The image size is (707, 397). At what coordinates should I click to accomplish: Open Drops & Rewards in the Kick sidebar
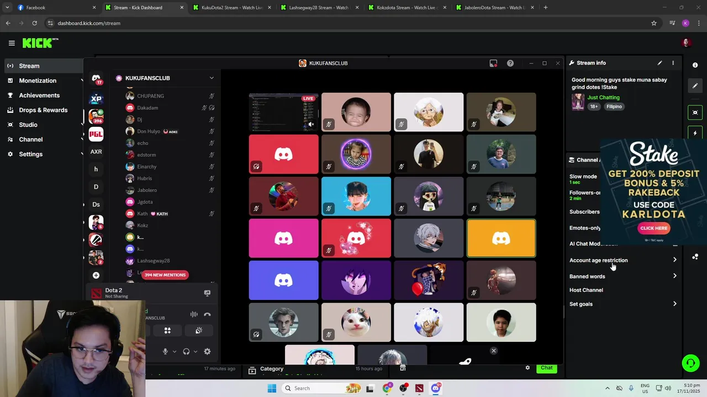click(43, 110)
